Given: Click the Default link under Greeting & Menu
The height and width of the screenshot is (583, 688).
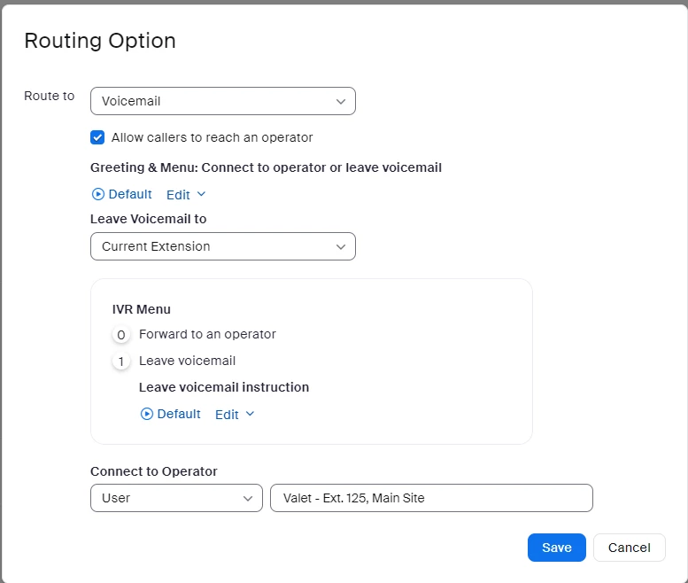Looking at the screenshot, I should [x=129, y=194].
